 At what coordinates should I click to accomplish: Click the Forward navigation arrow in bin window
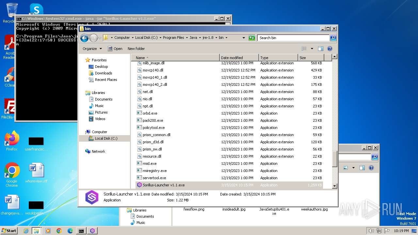[93, 38]
